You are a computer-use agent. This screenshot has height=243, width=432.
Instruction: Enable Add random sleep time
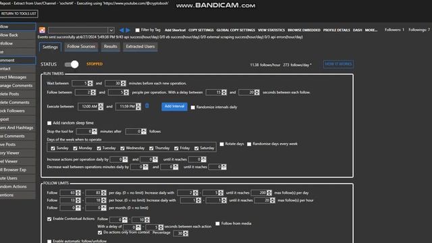(x=49, y=123)
